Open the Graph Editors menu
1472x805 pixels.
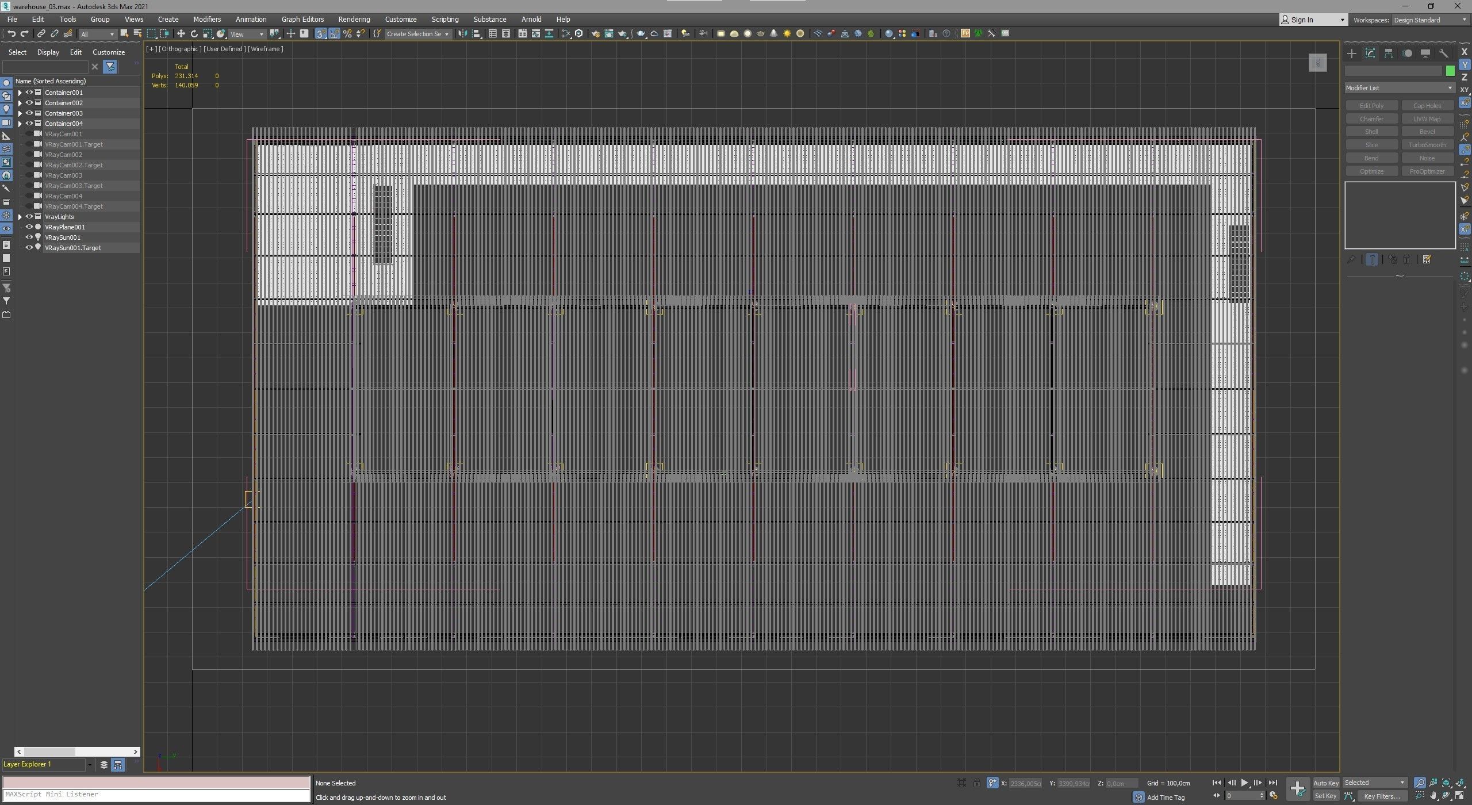point(302,19)
